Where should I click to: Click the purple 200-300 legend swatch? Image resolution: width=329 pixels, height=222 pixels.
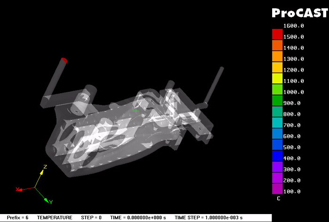click(277, 178)
